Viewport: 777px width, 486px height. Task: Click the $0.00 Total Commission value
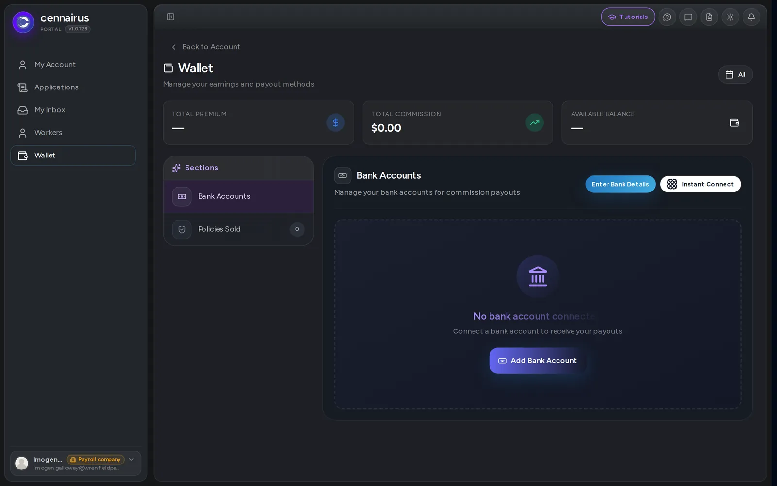(386, 128)
